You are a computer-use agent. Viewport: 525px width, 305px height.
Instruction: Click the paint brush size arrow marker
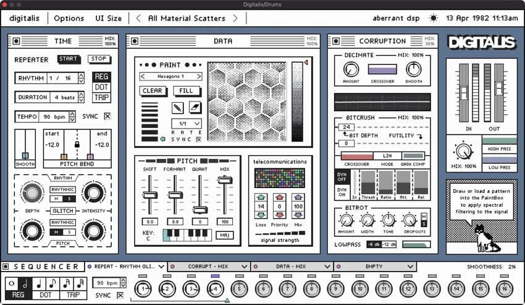point(162,139)
